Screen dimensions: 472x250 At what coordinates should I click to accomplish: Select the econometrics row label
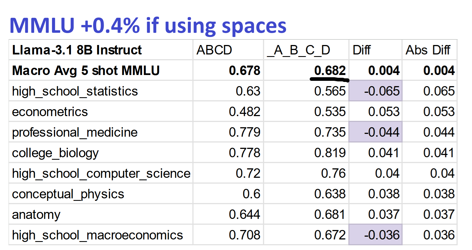pyautogui.click(x=50, y=112)
